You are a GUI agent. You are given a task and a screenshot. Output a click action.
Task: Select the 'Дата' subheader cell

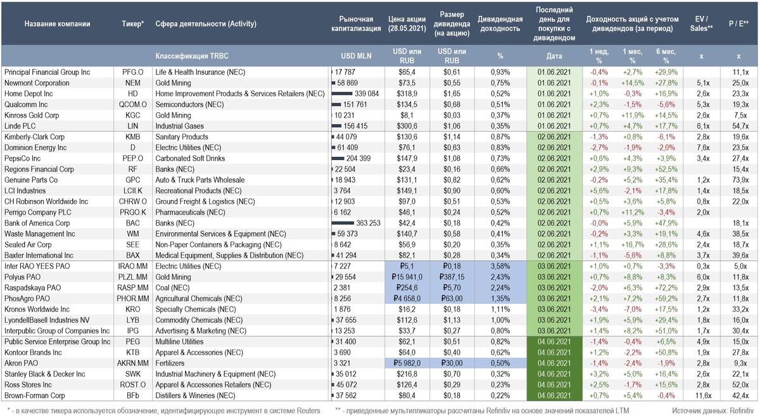(x=554, y=56)
